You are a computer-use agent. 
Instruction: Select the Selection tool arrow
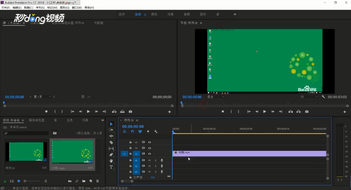point(111,124)
